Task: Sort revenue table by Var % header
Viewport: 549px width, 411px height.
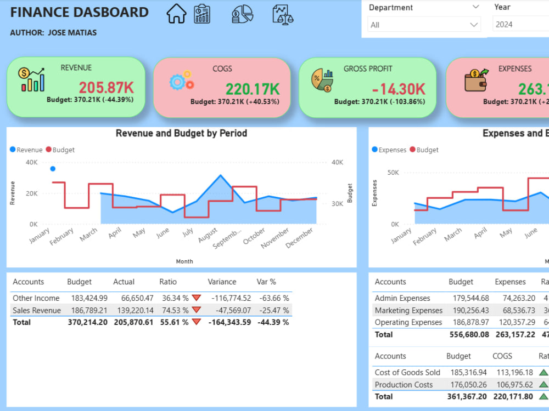Action: click(x=266, y=282)
